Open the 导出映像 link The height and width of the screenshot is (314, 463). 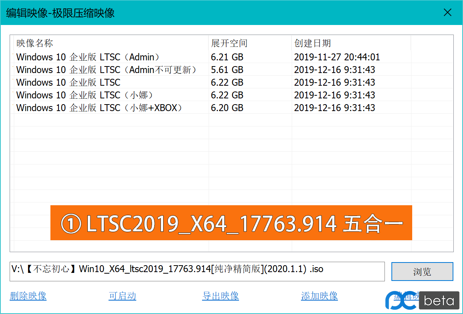[221, 296]
